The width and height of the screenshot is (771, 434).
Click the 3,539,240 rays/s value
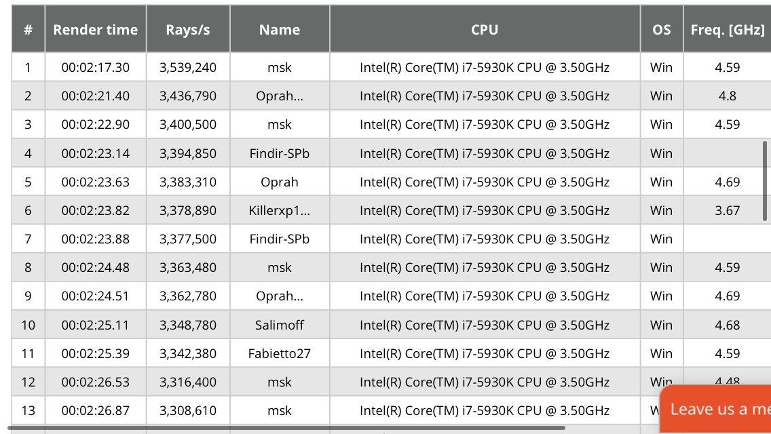coord(188,67)
